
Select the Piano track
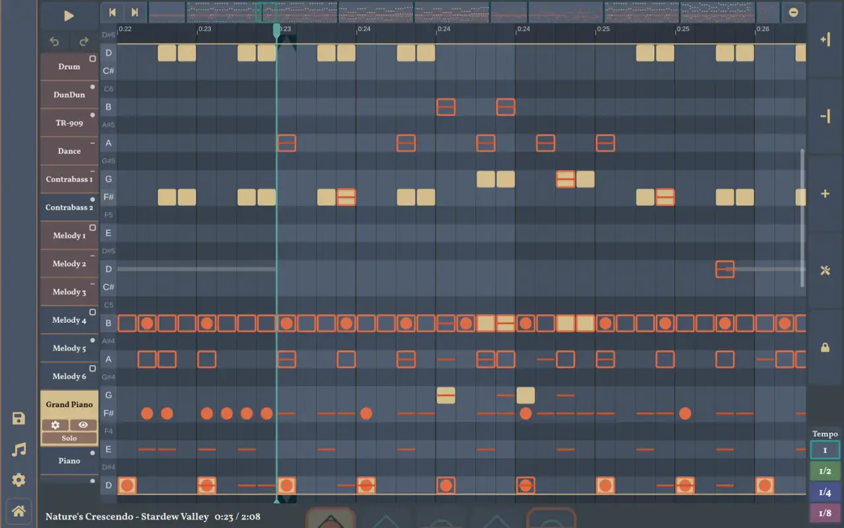click(69, 461)
